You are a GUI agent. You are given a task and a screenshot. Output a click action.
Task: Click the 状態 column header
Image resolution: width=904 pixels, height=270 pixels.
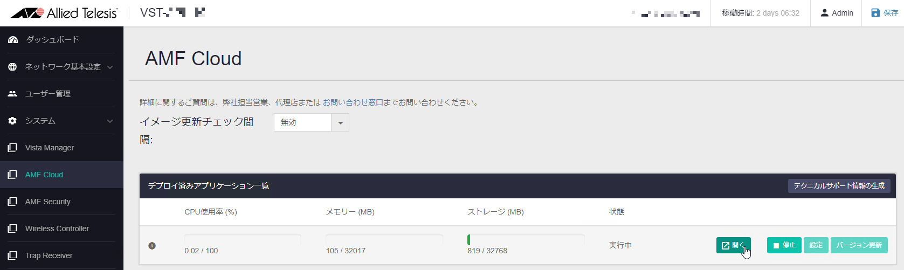pyautogui.click(x=617, y=212)
